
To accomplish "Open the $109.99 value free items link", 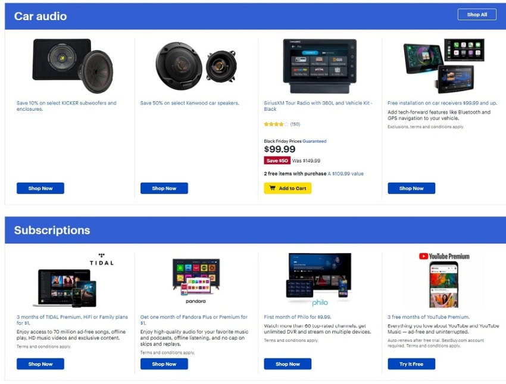I will tap(346, 174).
